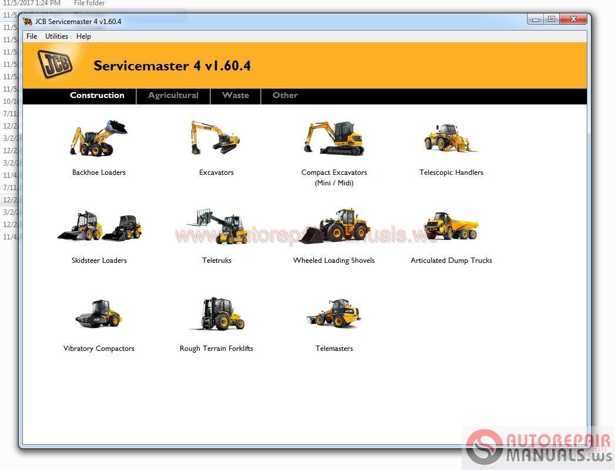The height and width of the screenshot is (470, 615).
Task: Click the Excavators text label
Action: click(216, 173)
